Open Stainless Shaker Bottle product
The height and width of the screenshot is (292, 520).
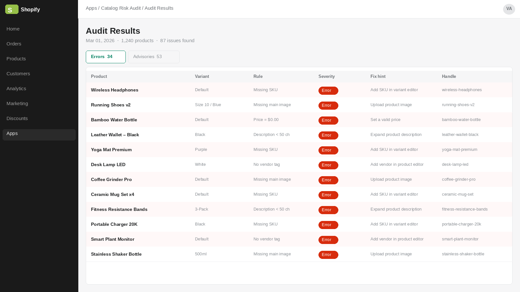pyautogui.click(x=116, y=254)
